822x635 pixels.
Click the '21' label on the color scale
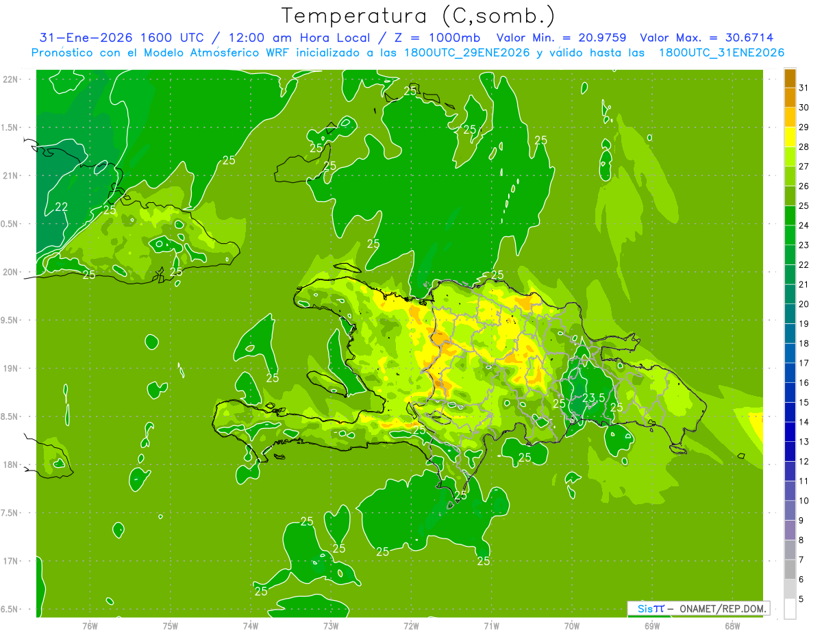(x=804, y=284)
